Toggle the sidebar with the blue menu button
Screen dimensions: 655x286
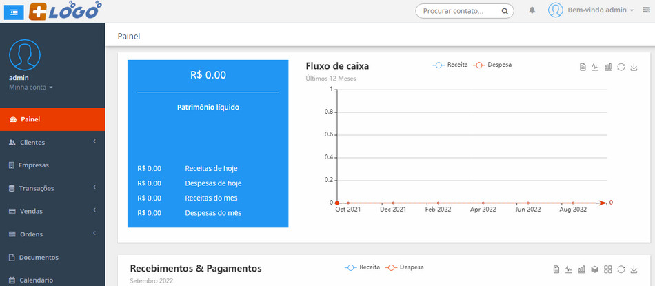14,12
